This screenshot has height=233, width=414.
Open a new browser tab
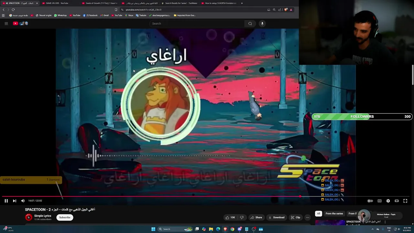pos(242,3)
